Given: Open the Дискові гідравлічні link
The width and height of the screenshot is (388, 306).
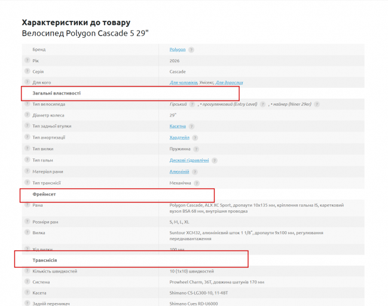Looking at the screenshot, I should pyautogui.click(x=189, y=160).
